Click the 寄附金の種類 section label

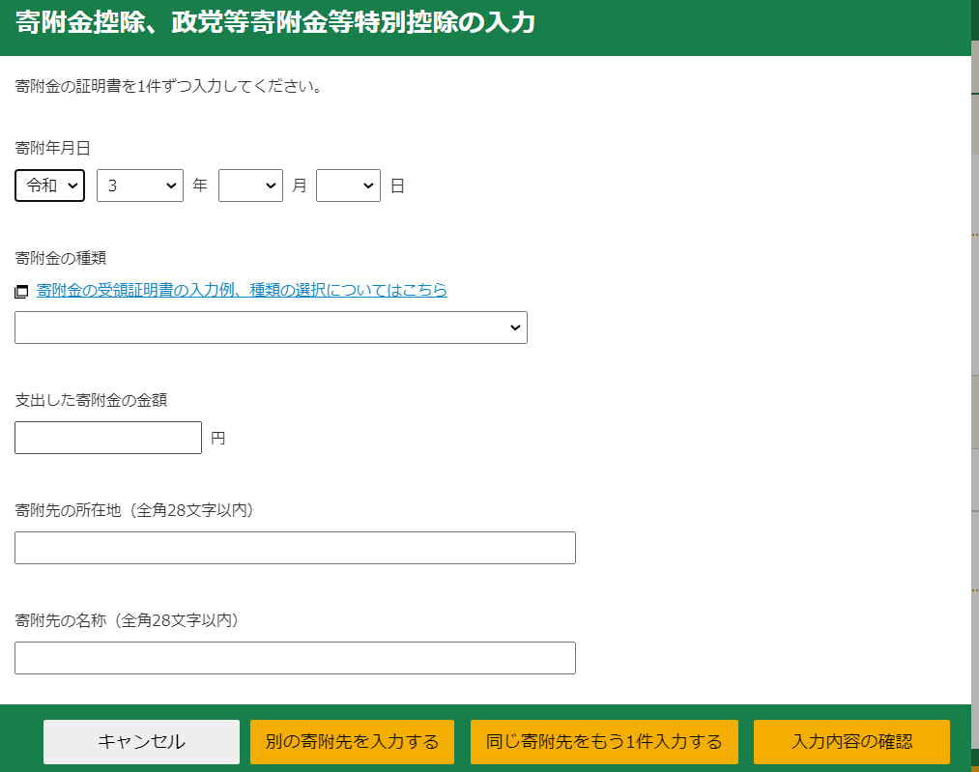(60, 258)
